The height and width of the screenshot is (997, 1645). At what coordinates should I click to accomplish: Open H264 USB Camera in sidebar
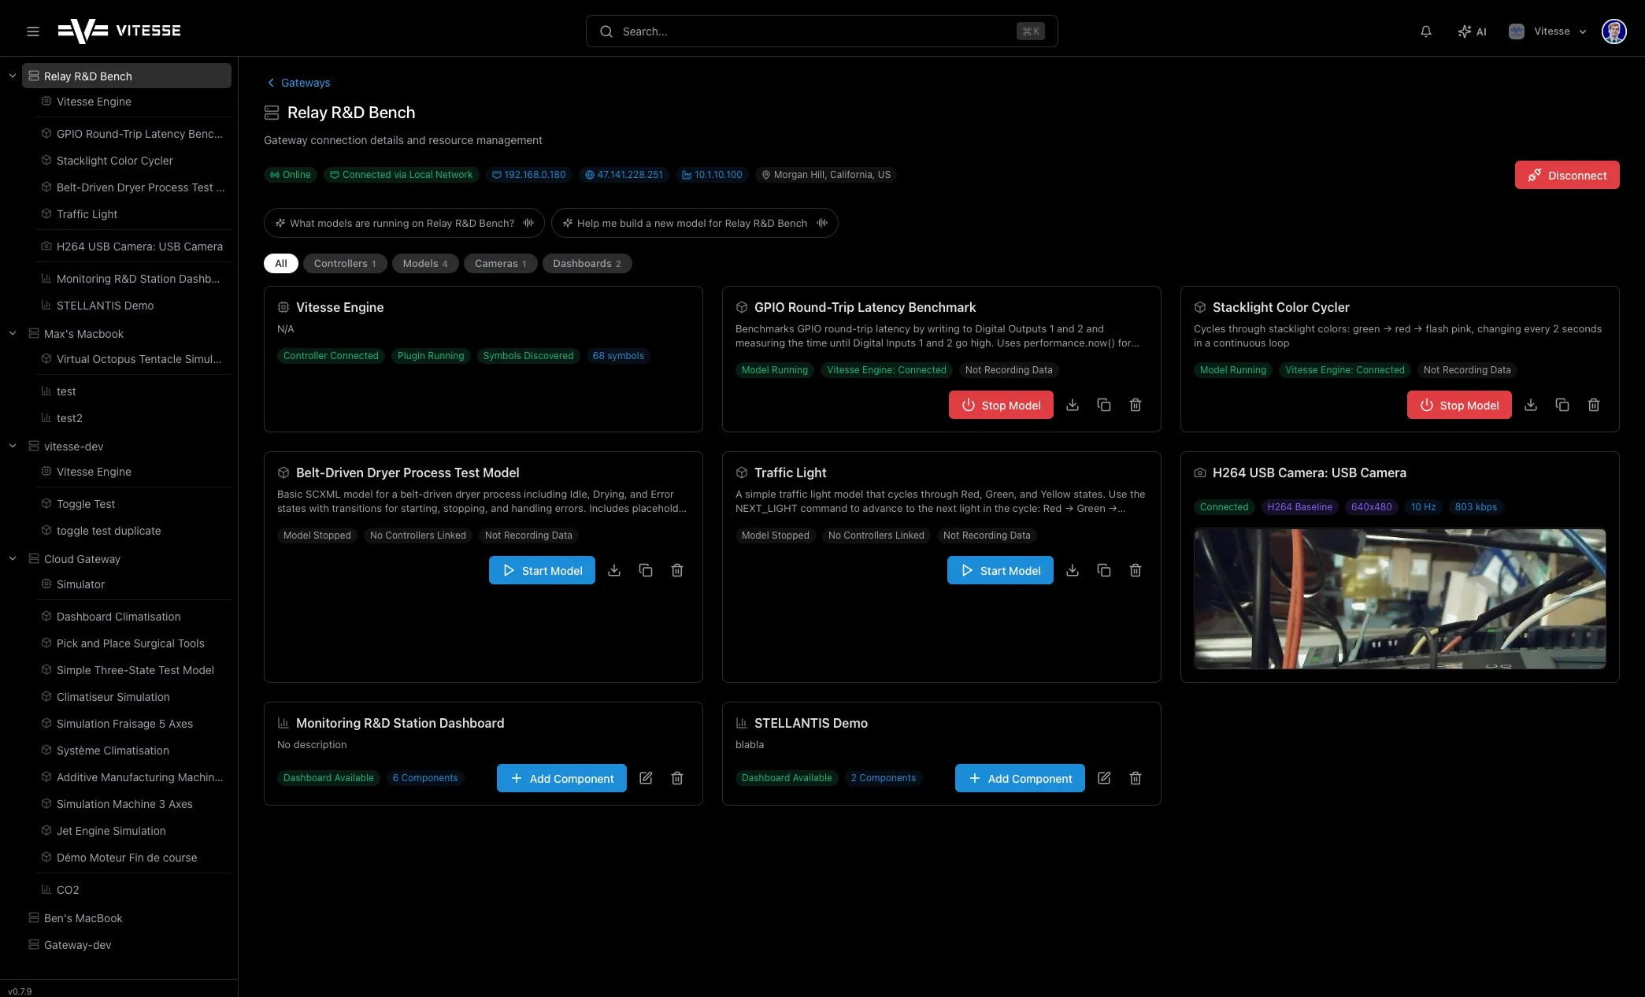[x=134, y=246]
